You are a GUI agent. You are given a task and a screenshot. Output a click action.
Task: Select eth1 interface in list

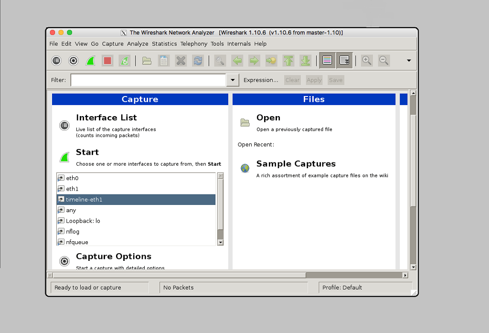point(136,189)
